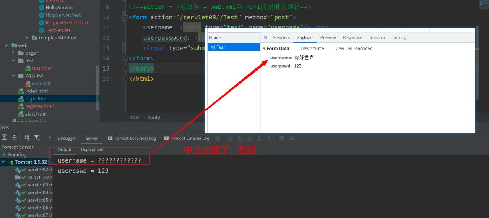Click Collapse All icon in Services toolbar
Image resolution: width=489 pixels, height=218 pixels.
click(x=14, y=137)
